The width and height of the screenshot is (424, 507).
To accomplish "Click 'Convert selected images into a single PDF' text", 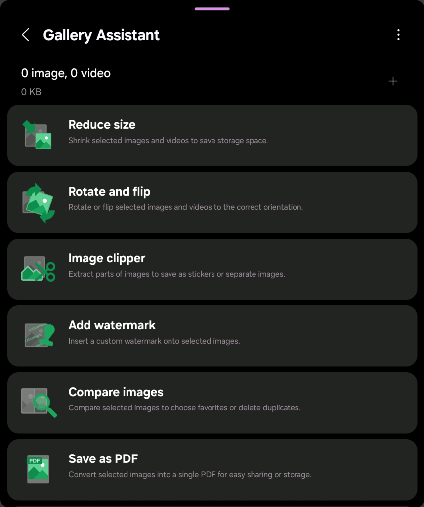I will click(x=190, y=475).
